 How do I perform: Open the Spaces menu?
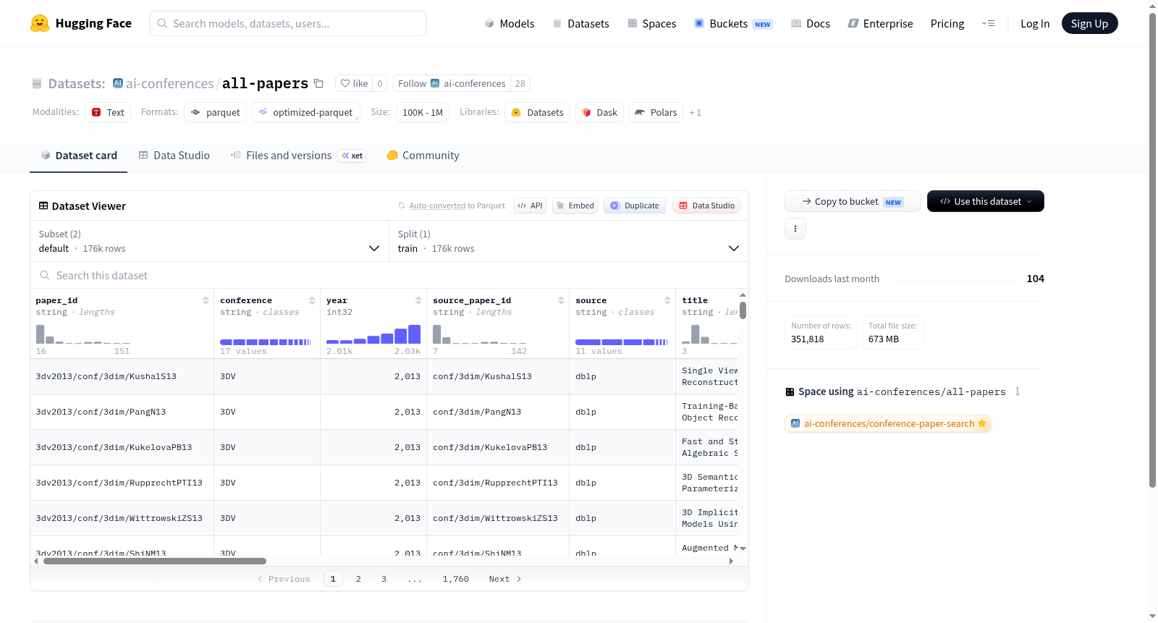pos(652,23)
